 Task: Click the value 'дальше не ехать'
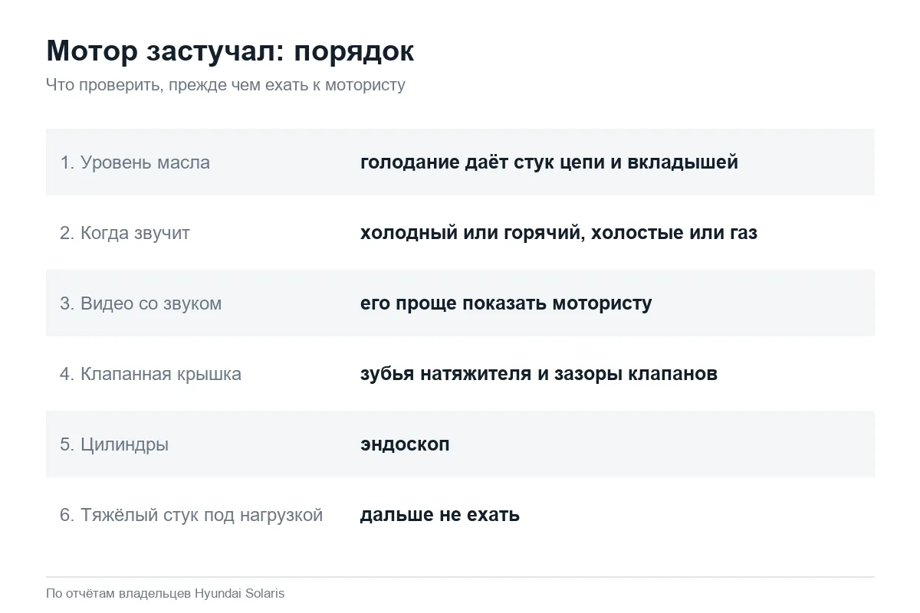440,515
